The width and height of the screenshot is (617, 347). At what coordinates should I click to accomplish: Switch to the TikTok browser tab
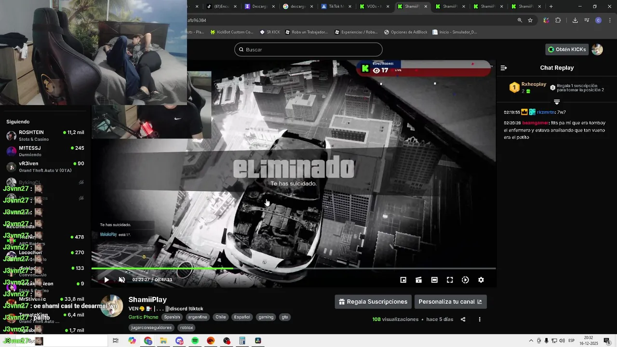[x=336, y=6]
